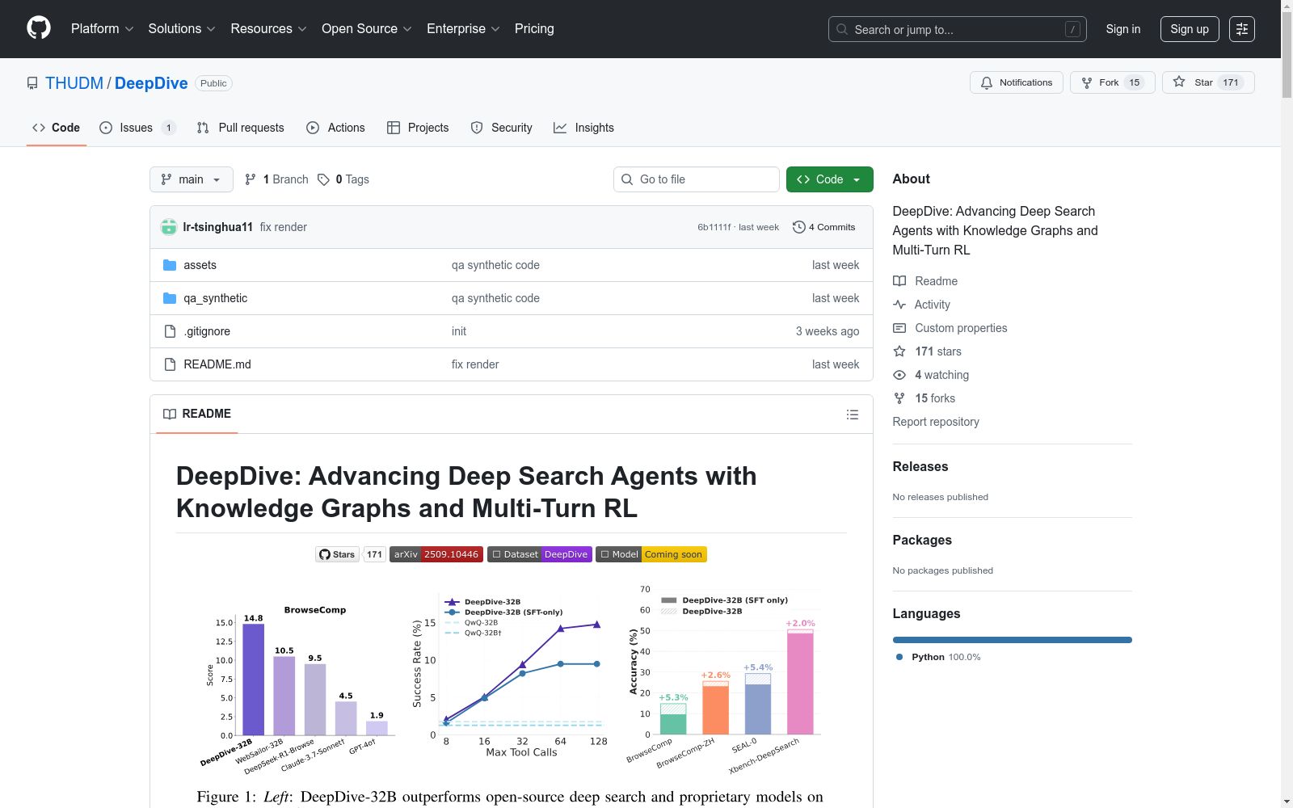The height and width of the screenshot is (808, 1293).
Task: Open the Enterprise dropdown
Action: click(x=463, y=29)
